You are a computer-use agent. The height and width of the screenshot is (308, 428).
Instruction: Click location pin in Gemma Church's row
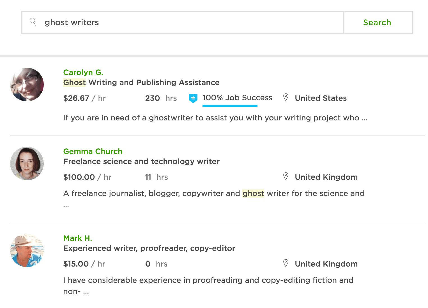(286, 176)
